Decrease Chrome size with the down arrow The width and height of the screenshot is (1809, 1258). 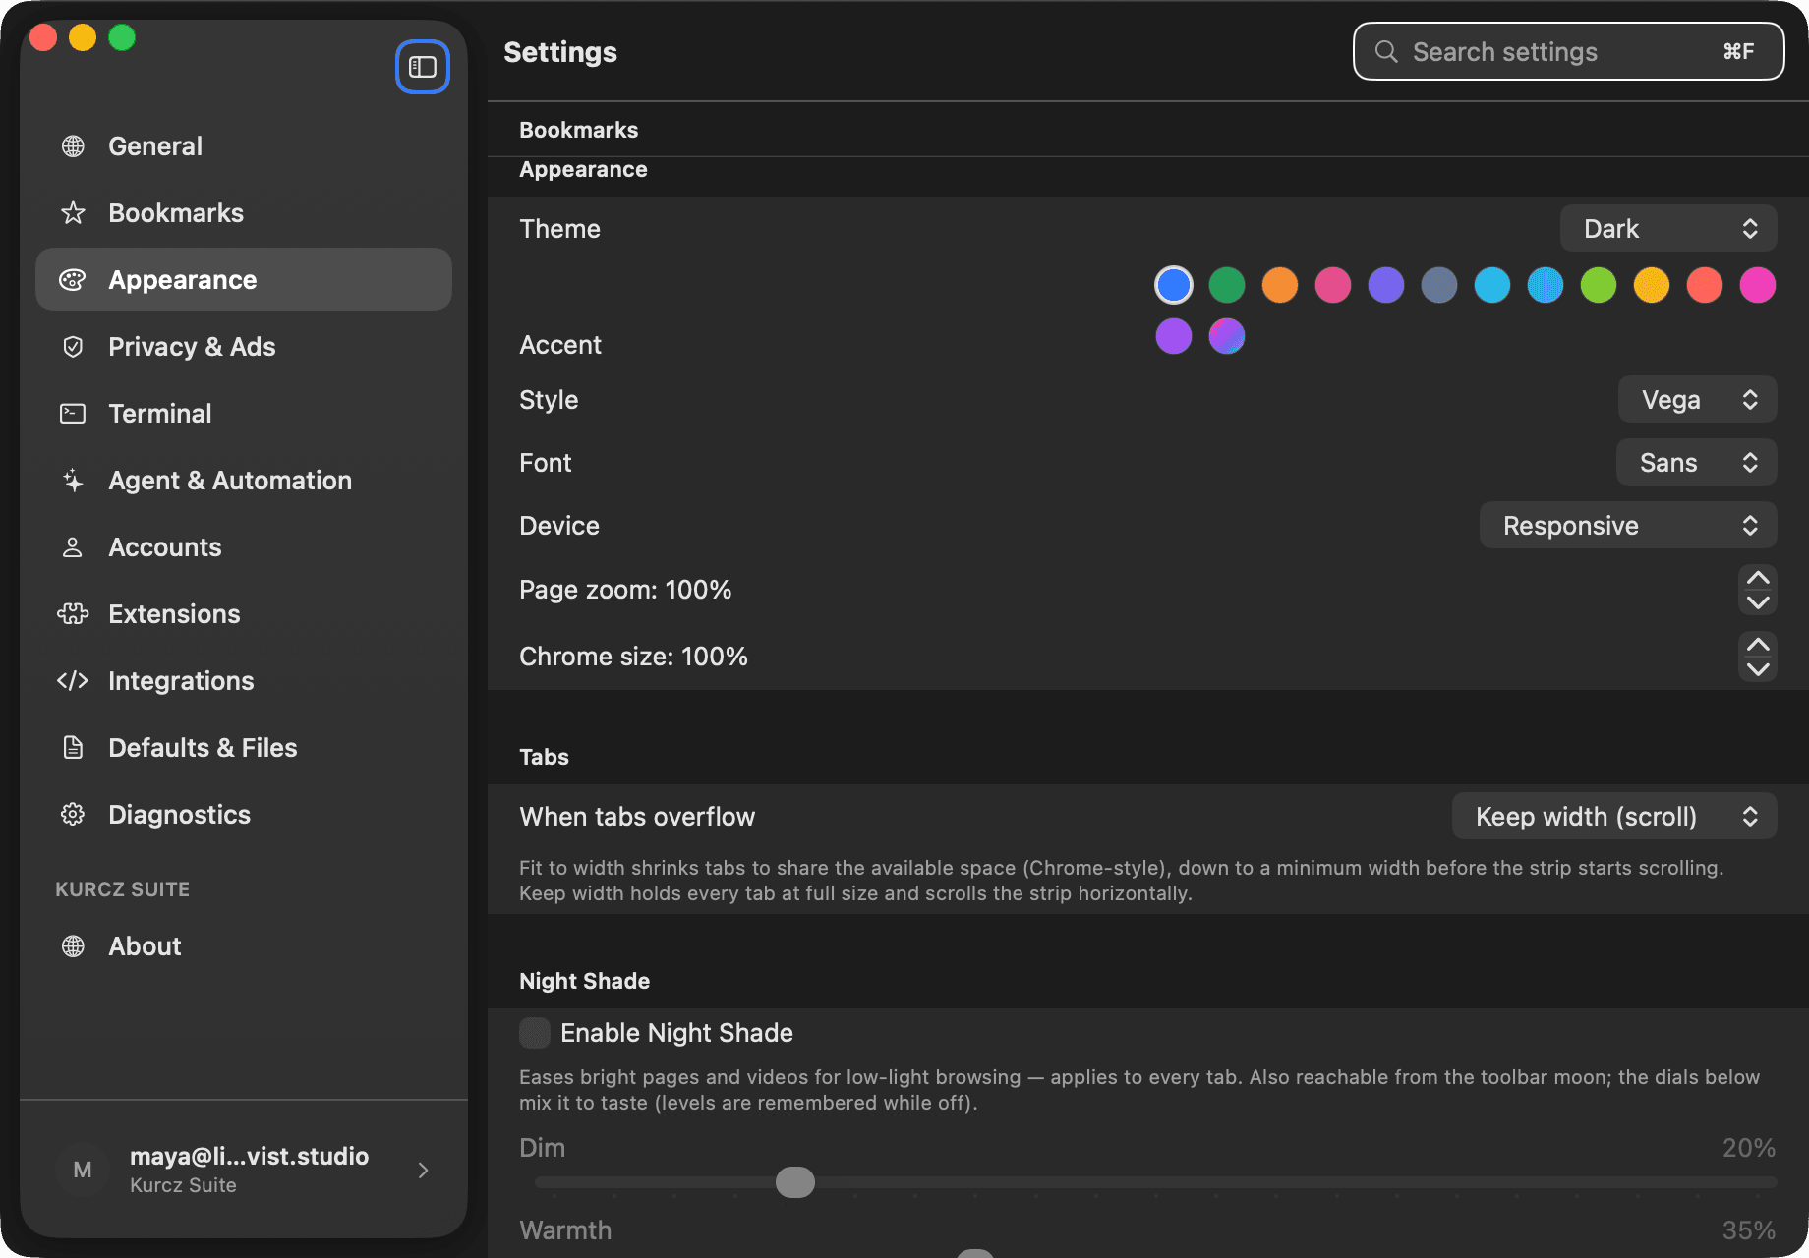click(1758, 669)
